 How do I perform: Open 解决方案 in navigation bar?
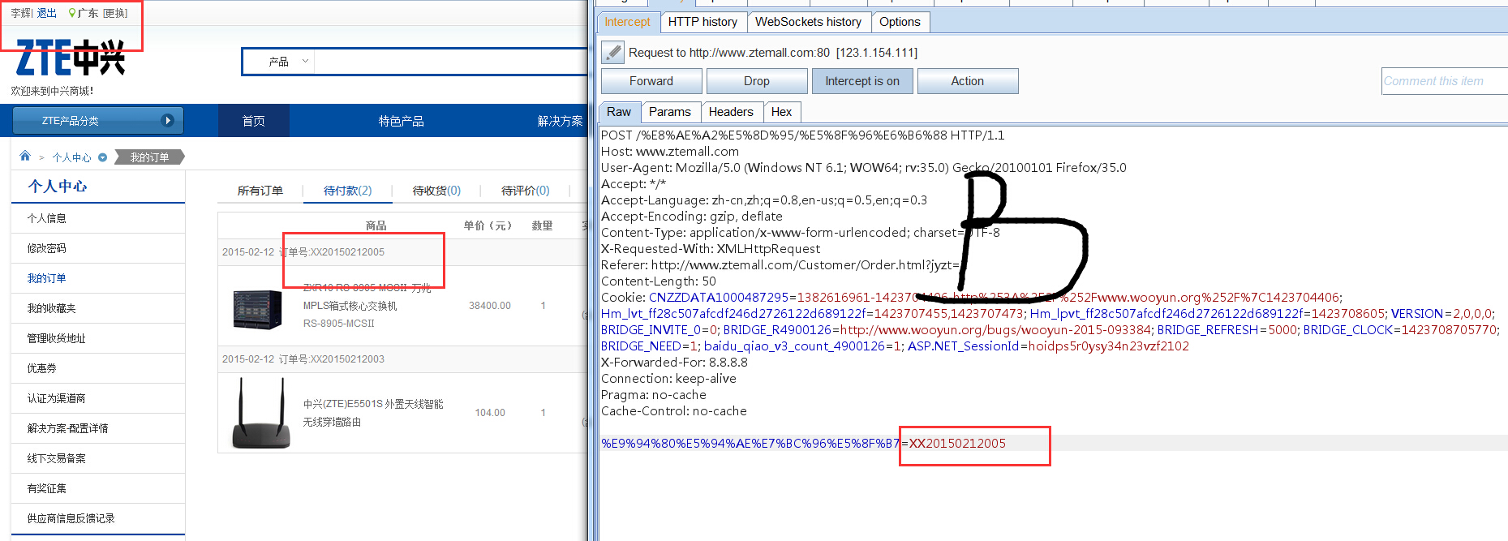560,121
